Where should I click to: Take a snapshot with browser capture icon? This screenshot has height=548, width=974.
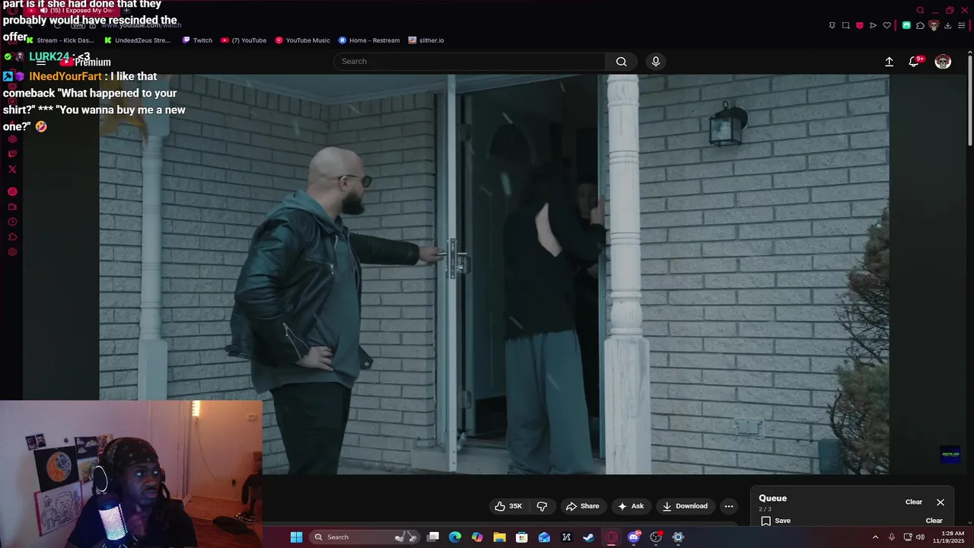(845, 25)
